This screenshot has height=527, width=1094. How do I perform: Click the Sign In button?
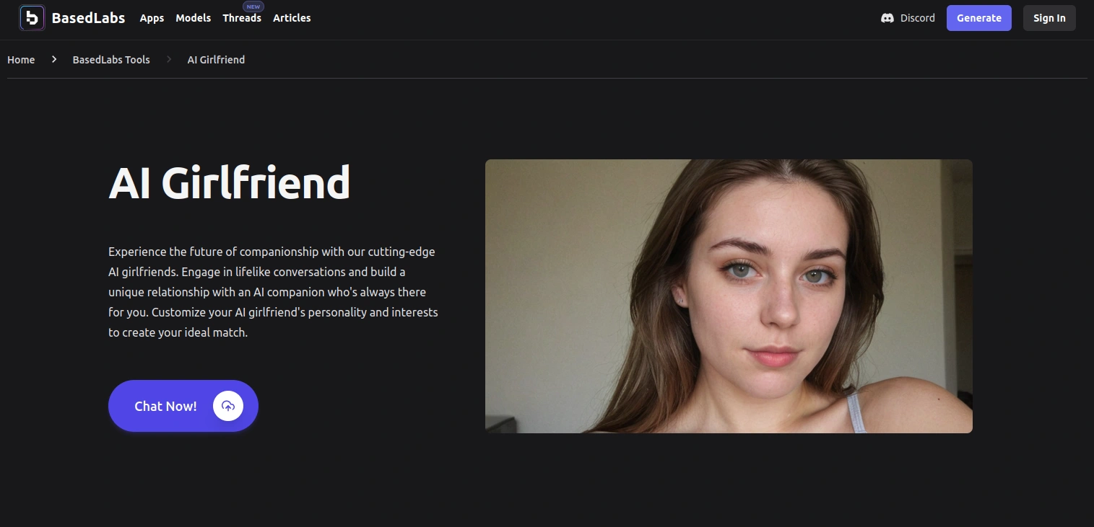(1049, 18)
